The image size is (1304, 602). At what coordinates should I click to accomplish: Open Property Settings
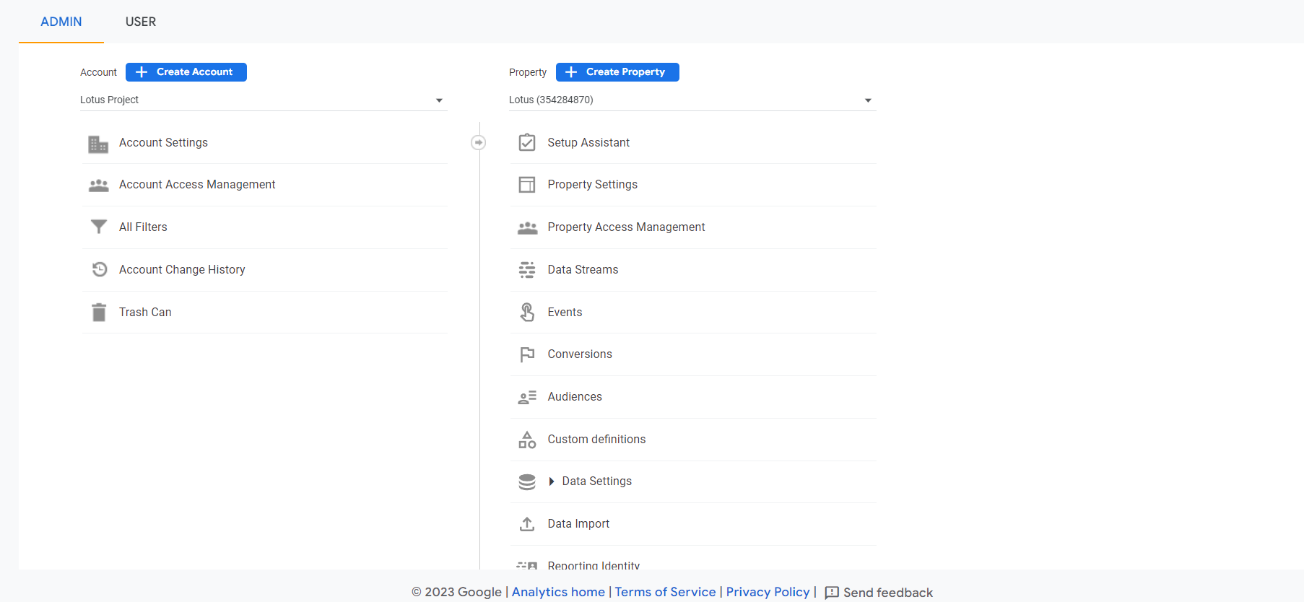click(x=592, y=185)
